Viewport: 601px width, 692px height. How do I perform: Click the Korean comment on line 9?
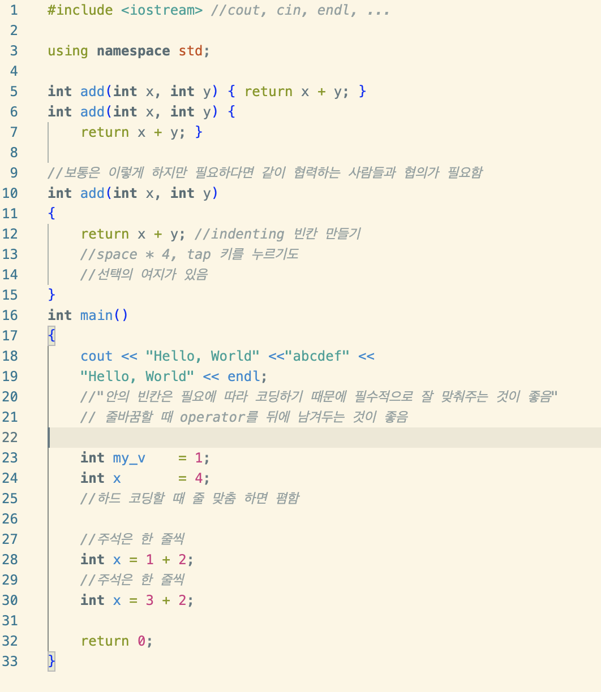click(265, 173)
